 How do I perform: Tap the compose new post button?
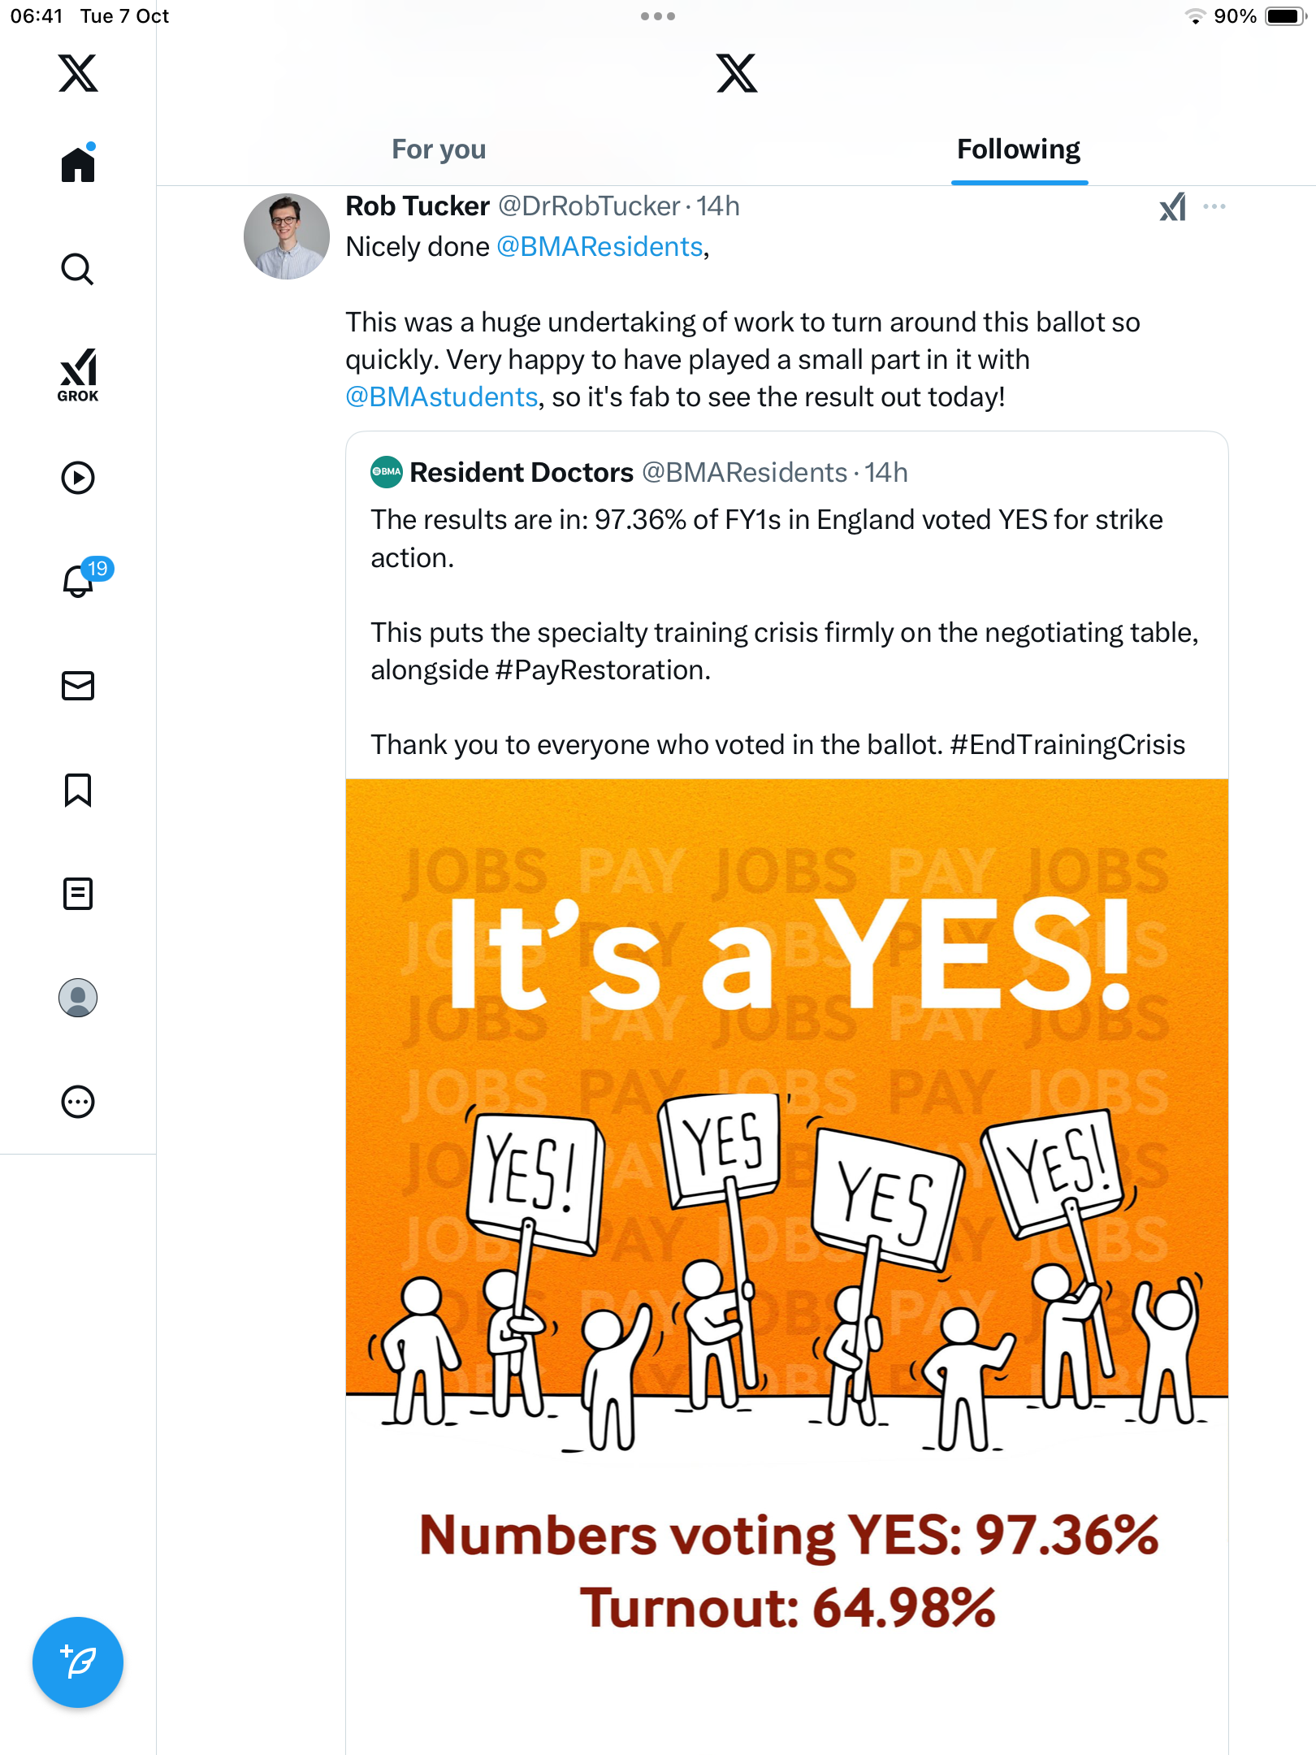click(x=78, y=1662)
